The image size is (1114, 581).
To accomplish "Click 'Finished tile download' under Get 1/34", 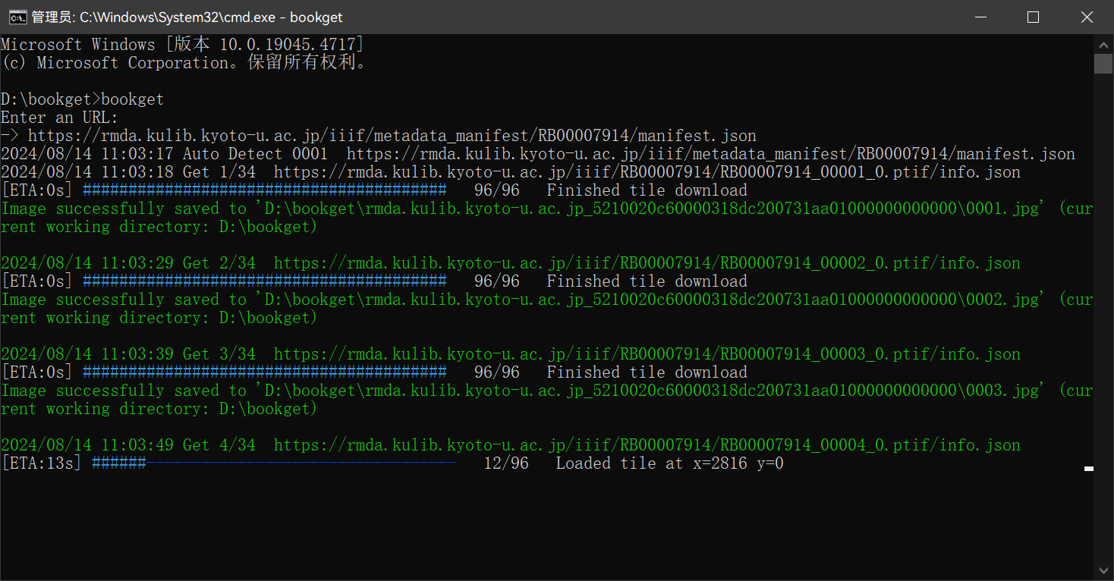I will 647,190.
